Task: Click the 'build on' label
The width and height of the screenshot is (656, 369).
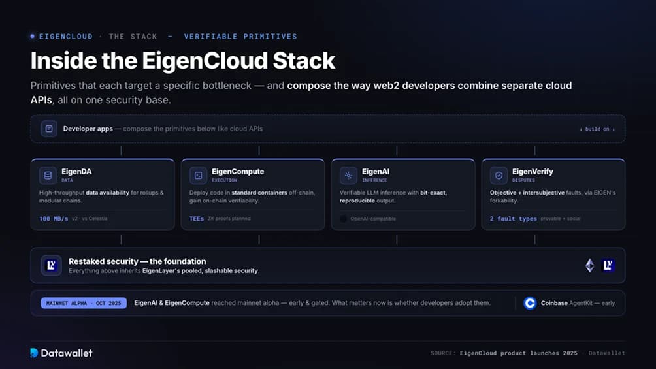Action: coord(597,129)
